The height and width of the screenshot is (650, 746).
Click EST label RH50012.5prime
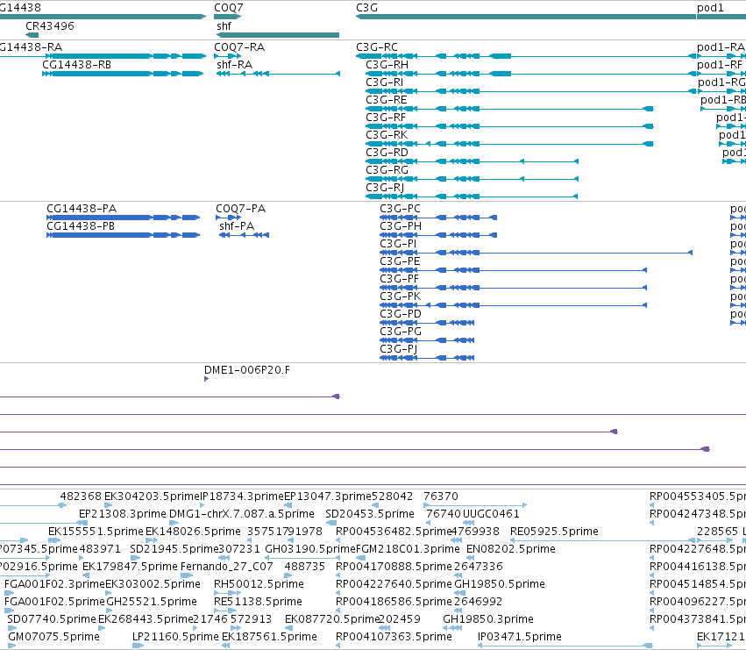pos(259,584)
